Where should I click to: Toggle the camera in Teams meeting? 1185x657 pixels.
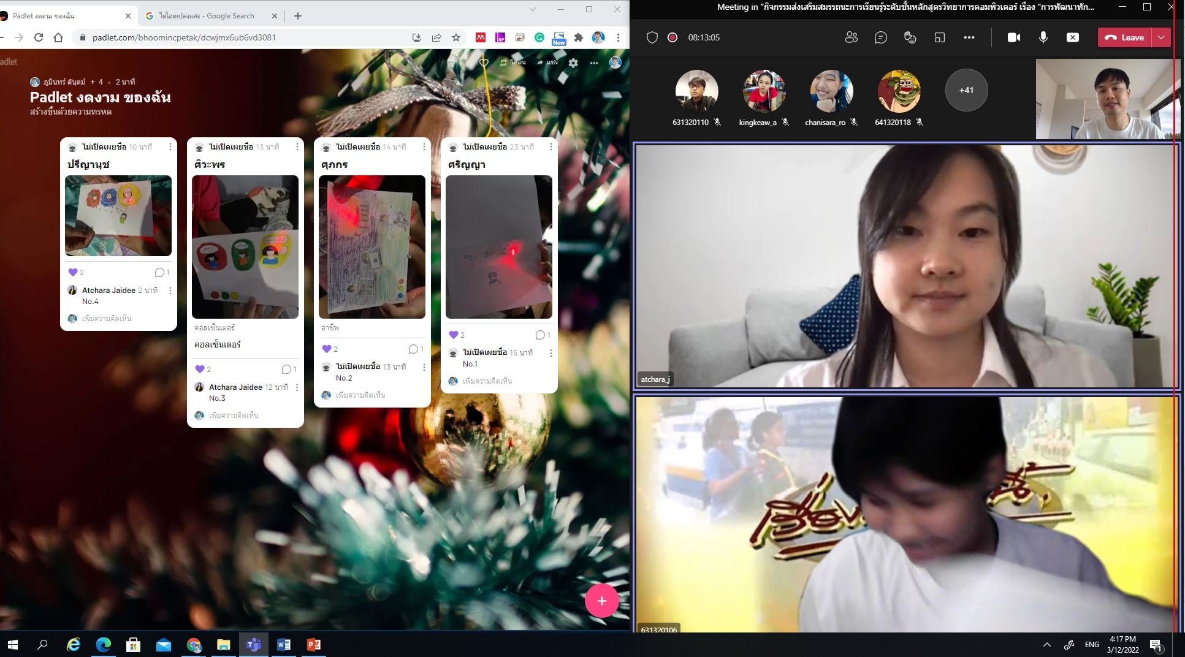(x=1013, y=37)
